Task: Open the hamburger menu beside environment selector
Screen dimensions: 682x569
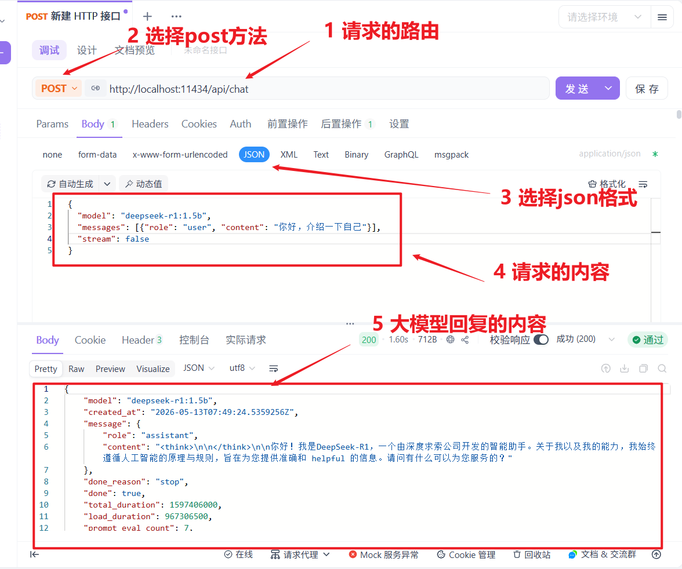Action: (662, 17)
